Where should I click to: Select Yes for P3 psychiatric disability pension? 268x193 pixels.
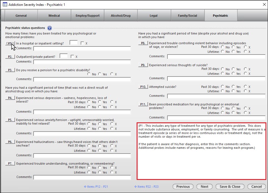tap(100, 74)
